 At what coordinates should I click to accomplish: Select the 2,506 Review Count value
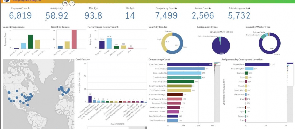click(x=203, y=15)
